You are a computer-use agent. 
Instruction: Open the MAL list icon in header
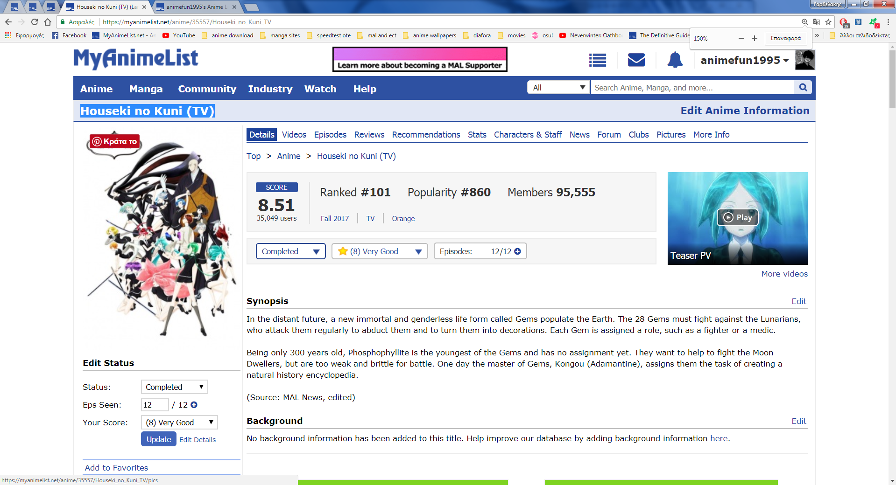click(x=597, y=60)
